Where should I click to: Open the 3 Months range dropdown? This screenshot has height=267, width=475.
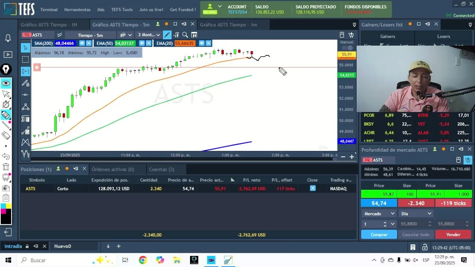[149, 35]
